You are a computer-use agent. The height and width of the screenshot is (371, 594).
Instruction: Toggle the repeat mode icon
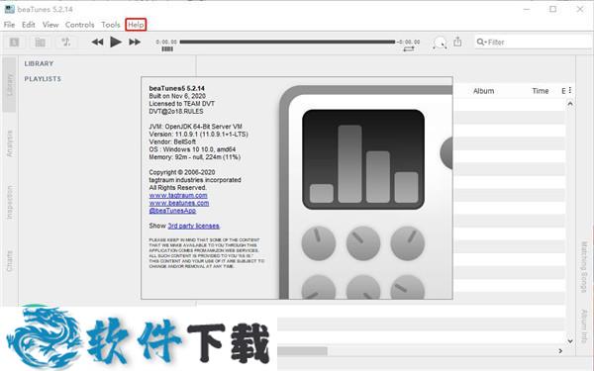pos(409,48)
